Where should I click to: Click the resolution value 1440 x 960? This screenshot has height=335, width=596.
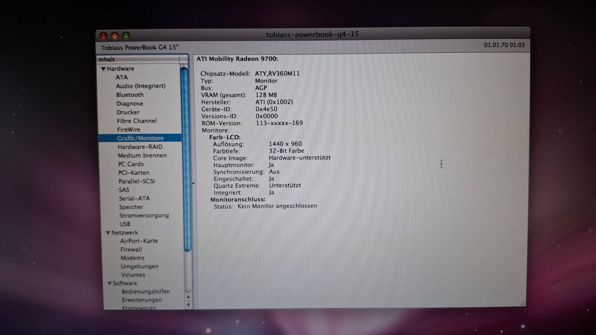click(285, 144)
